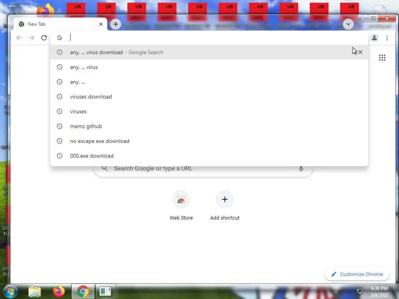399x299 pixels.
Task: Launch Firefox from the taskbar
Action: [59, 291]
